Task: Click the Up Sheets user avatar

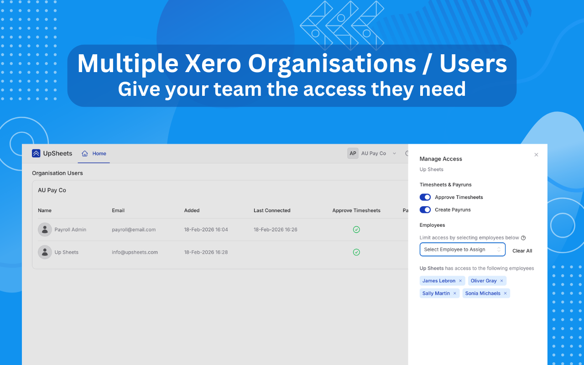Action: pos(45,252)
